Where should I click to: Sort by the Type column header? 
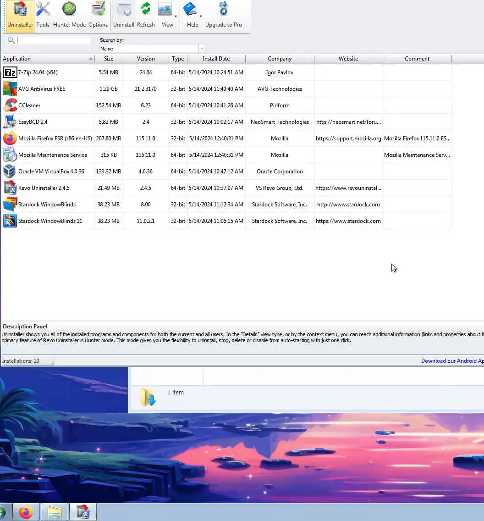[178, 59]
